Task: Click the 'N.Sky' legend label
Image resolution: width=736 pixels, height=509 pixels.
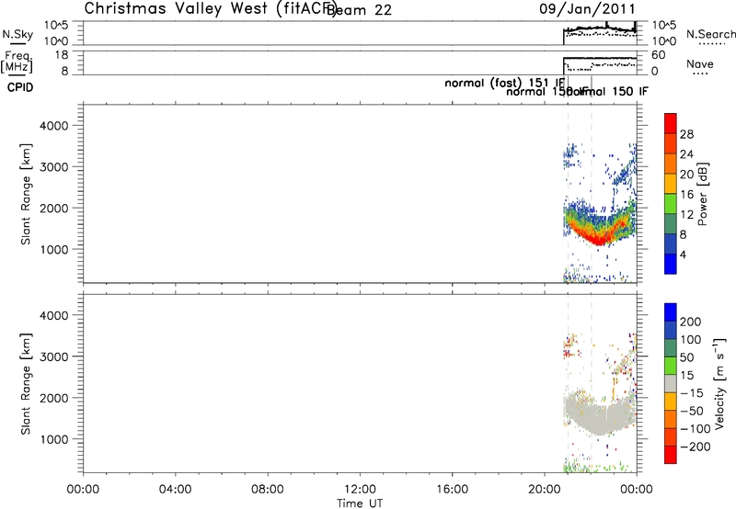Action: click(17, 35)
